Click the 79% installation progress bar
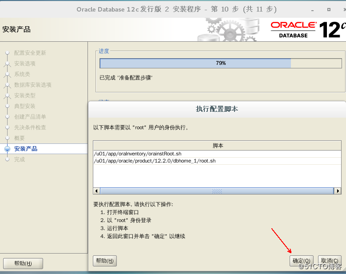The image size is (346, 274). (x=221, y=64)
